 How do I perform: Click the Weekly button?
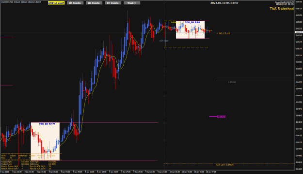coord(132,3)
